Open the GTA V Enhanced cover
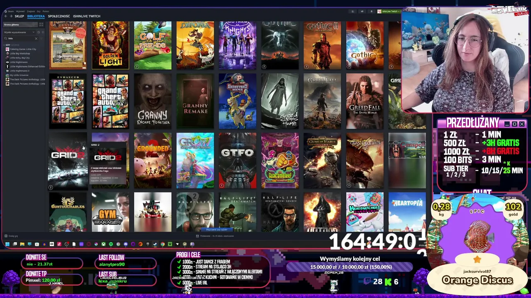The height and width of the screenshot is (298, 531). tap(68, 101)
